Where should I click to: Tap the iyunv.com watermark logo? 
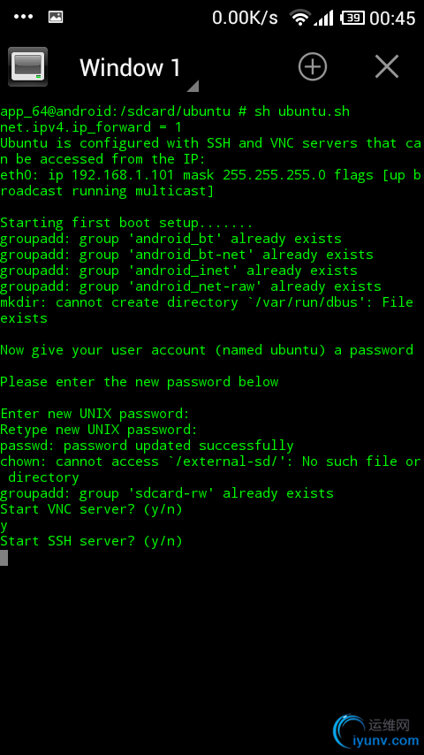point(376,730)
